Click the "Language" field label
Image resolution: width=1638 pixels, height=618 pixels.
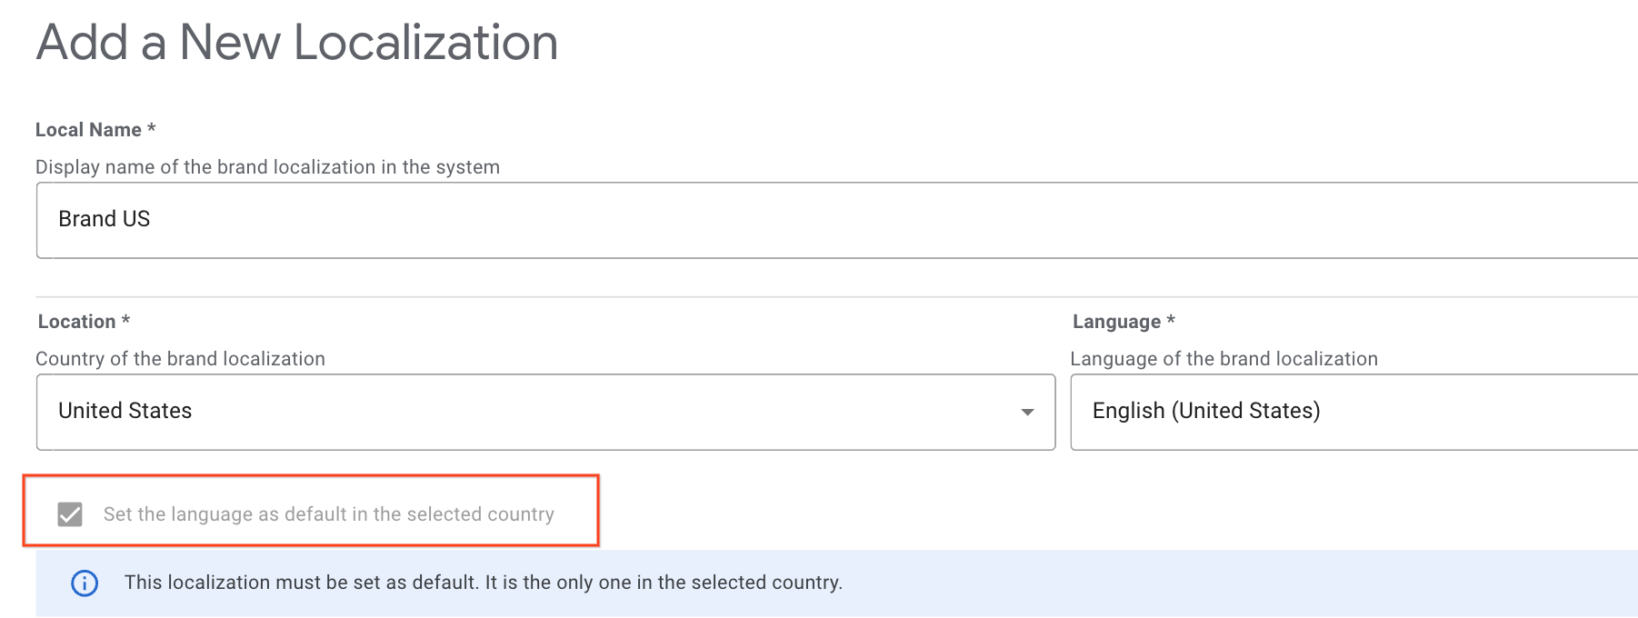pos(1116,322)
